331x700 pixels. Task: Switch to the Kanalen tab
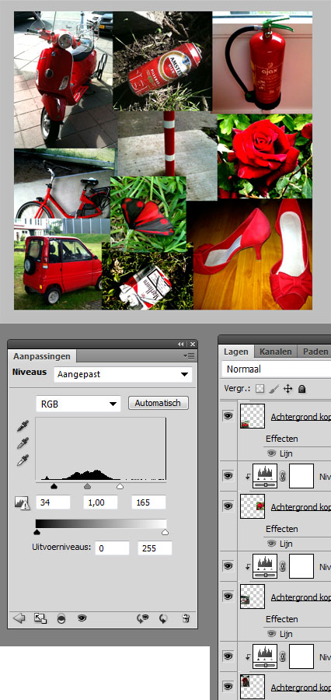(276, 352)
